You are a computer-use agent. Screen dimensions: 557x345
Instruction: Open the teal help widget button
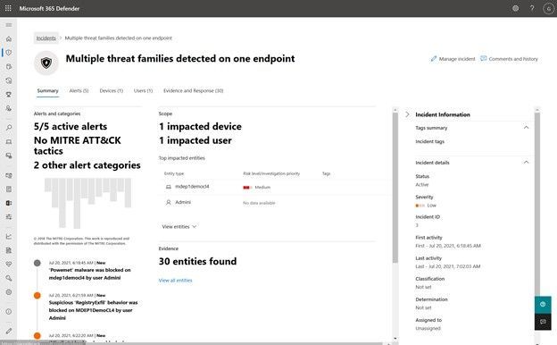click(543, 305)
